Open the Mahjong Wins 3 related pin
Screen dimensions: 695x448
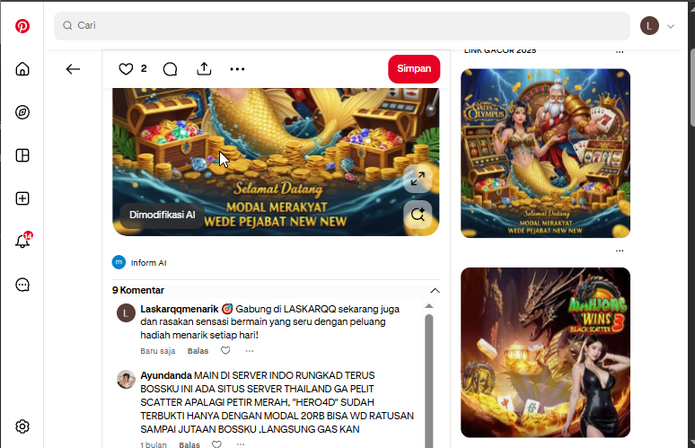[x=545, y=352]
